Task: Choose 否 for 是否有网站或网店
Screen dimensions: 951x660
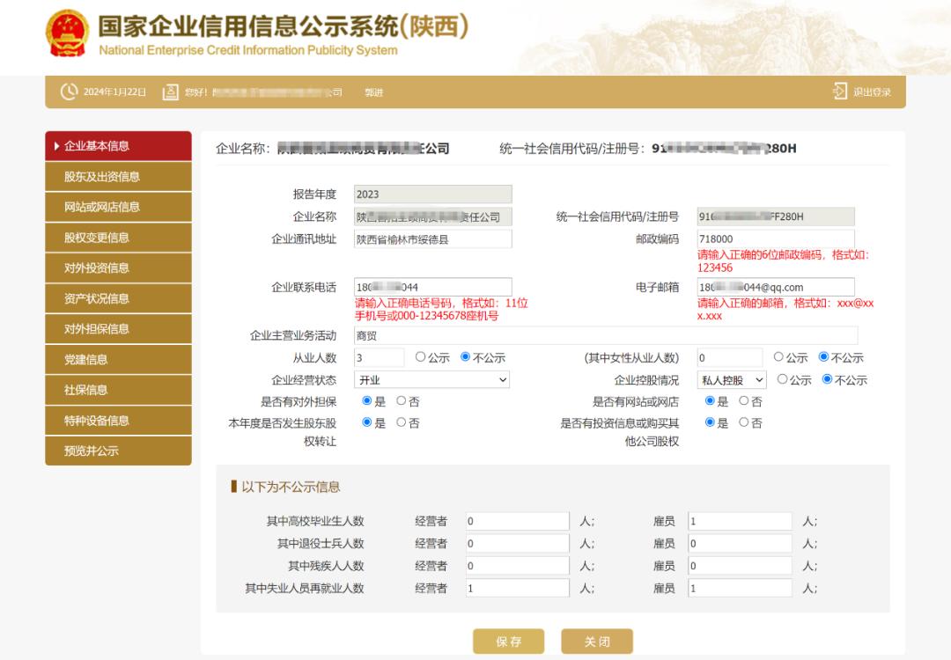Action: tap(744, 401)
